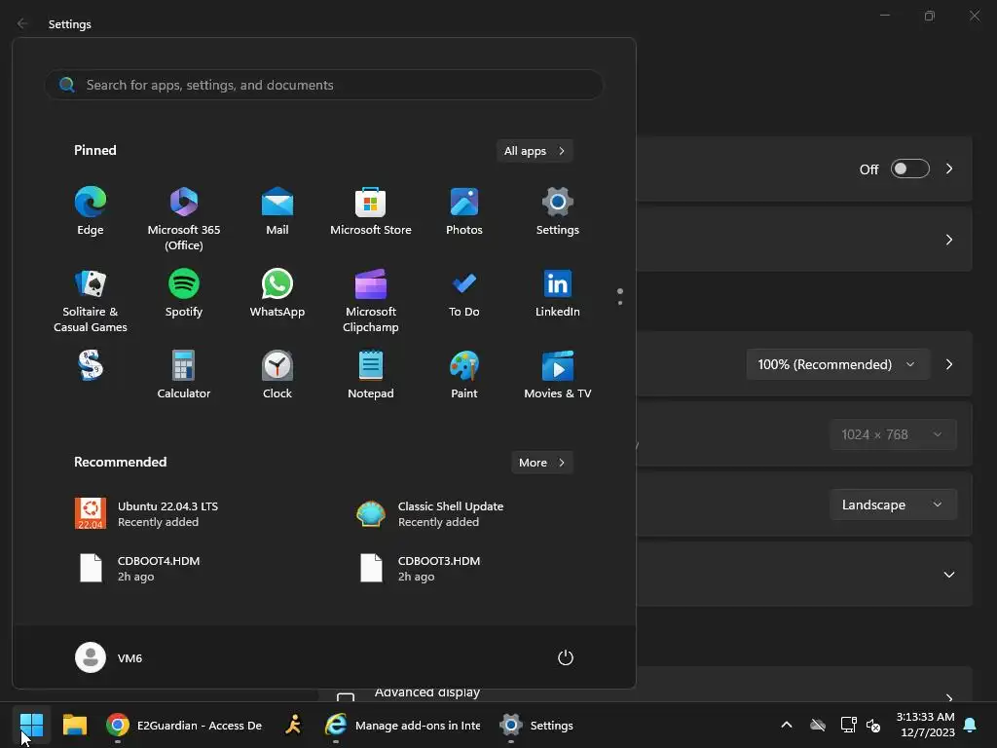The width and height of the screenshot is (997, 748).
Task: Open the clock and date flyout
Action: pyautogui.click(x=925, y=725)
